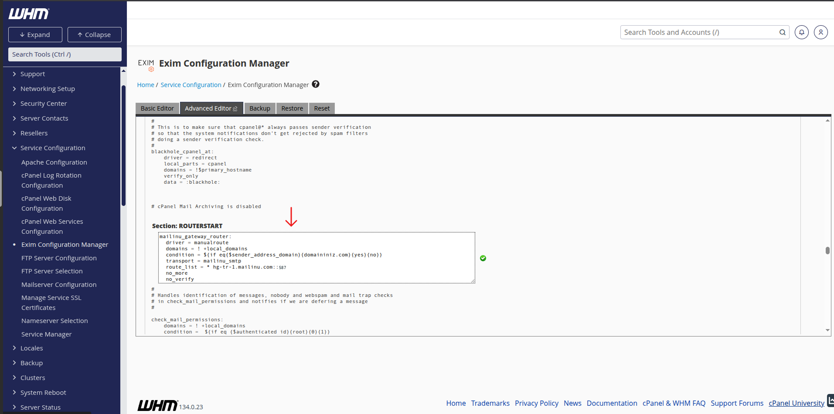Click the Collapse all button
The image size is (834, 414).
pyautogui.click(x=94, y=35)
